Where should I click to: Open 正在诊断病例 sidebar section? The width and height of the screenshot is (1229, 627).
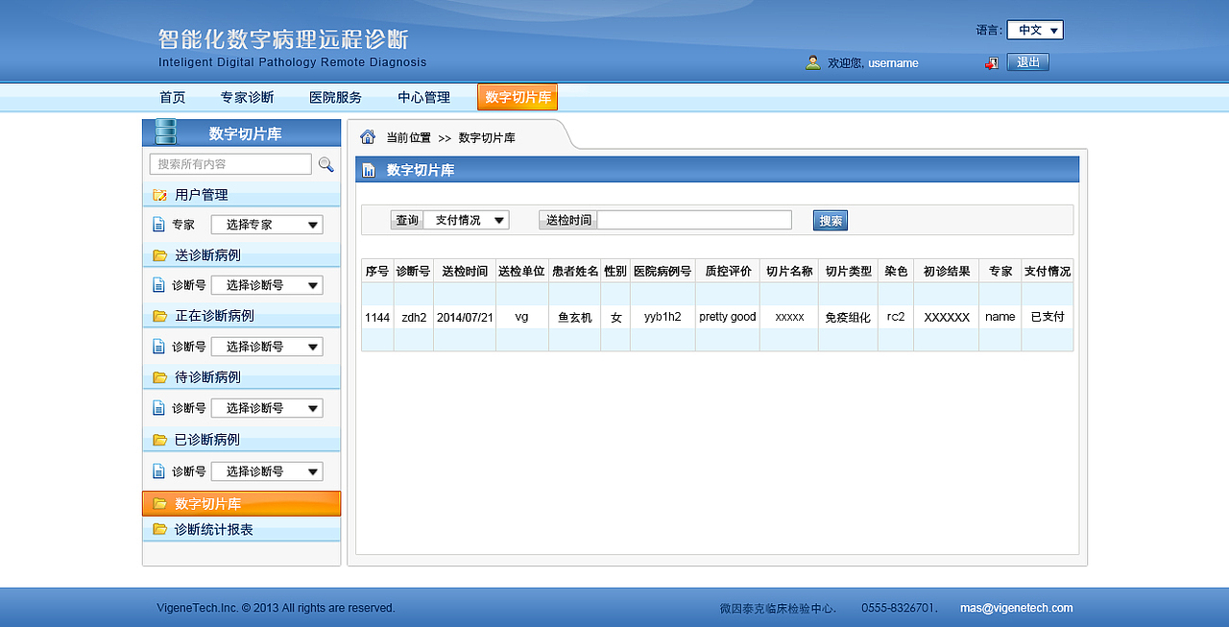241,316
